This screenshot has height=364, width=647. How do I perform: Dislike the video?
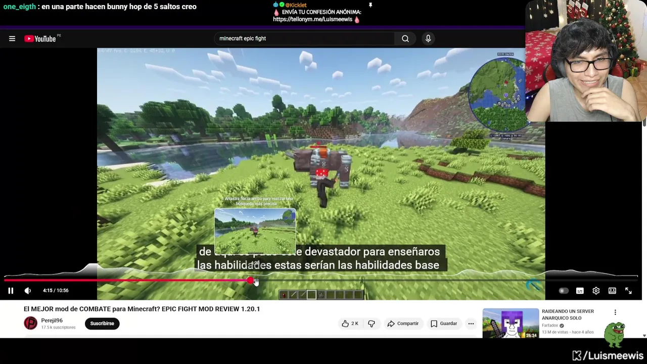coord(372,324)
